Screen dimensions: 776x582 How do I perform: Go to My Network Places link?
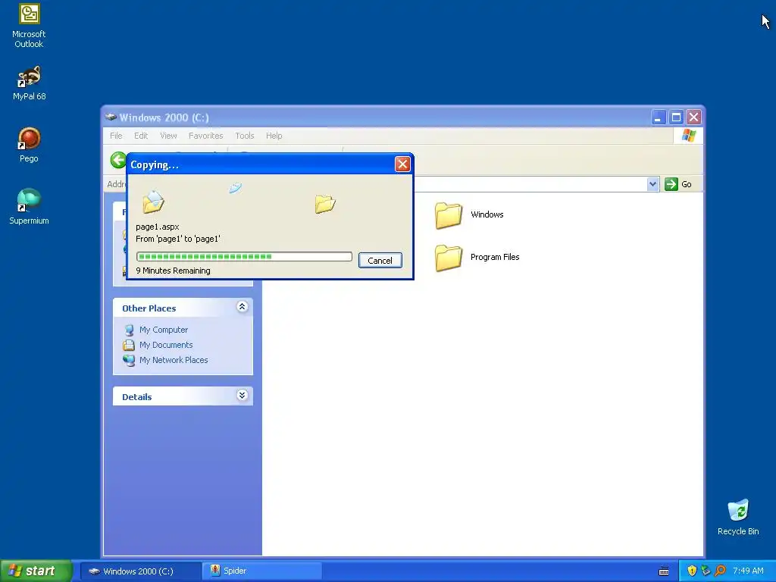[x=174, y=360]
